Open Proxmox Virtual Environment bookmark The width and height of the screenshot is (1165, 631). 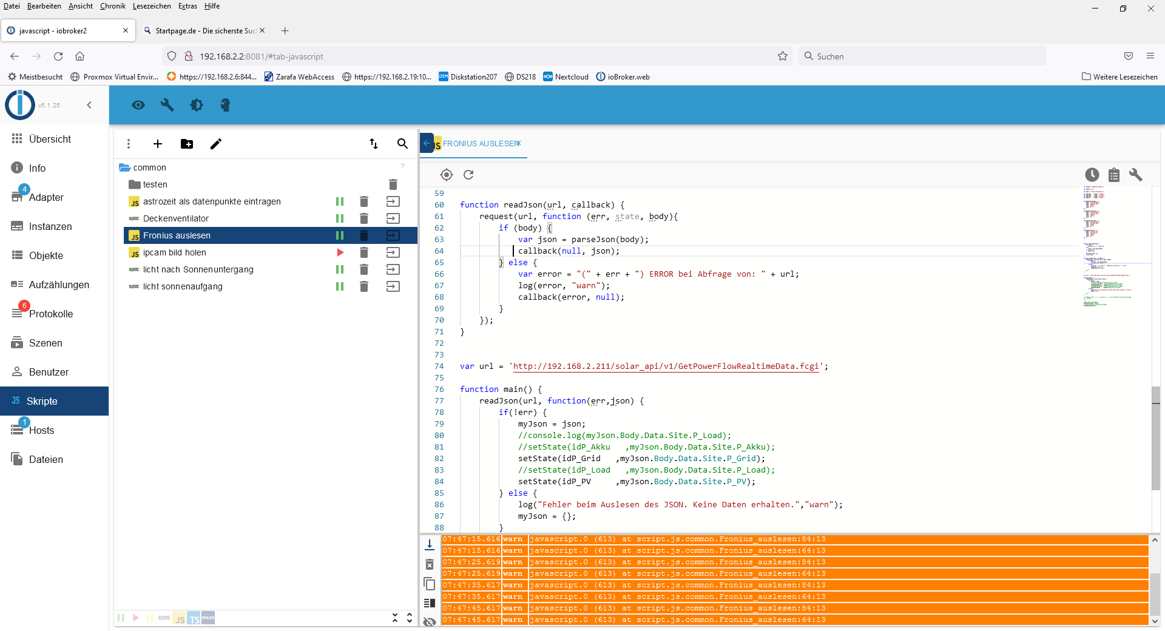tap(114, 77)
